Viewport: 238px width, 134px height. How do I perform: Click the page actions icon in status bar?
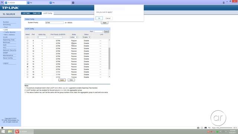(209, 128)
